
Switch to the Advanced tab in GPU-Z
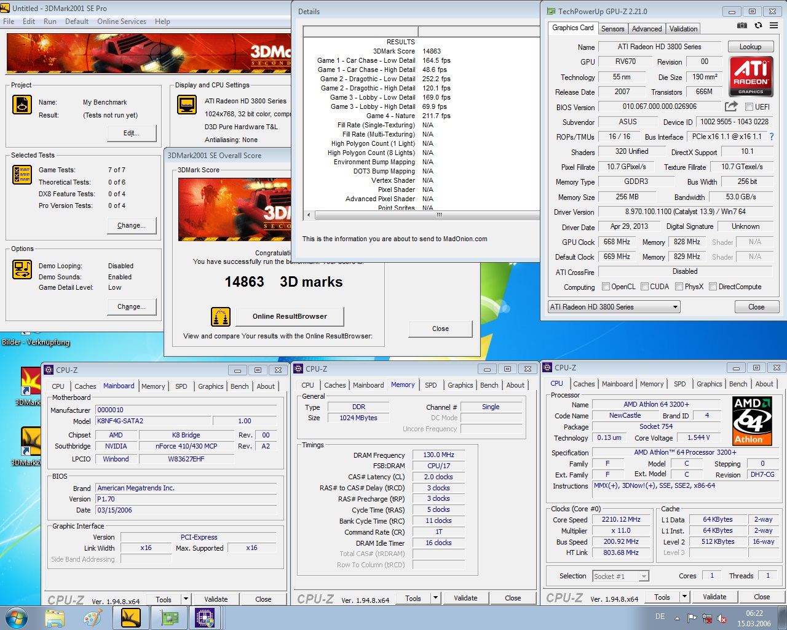[647, 29]
